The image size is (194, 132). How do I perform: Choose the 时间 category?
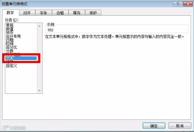pos(10,43)
